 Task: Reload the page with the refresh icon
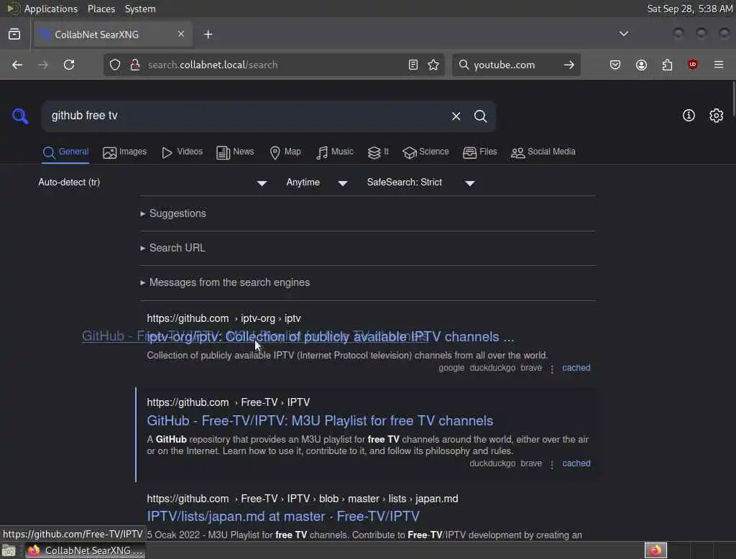(69, 65)
